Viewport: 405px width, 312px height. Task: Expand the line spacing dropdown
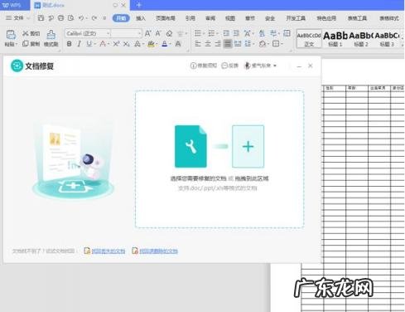(x=253, y=44)
